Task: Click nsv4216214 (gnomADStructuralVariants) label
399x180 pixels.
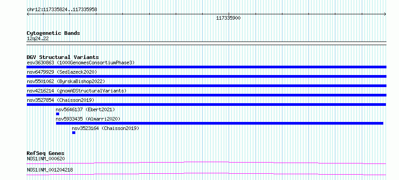Action: pos(77,91)
